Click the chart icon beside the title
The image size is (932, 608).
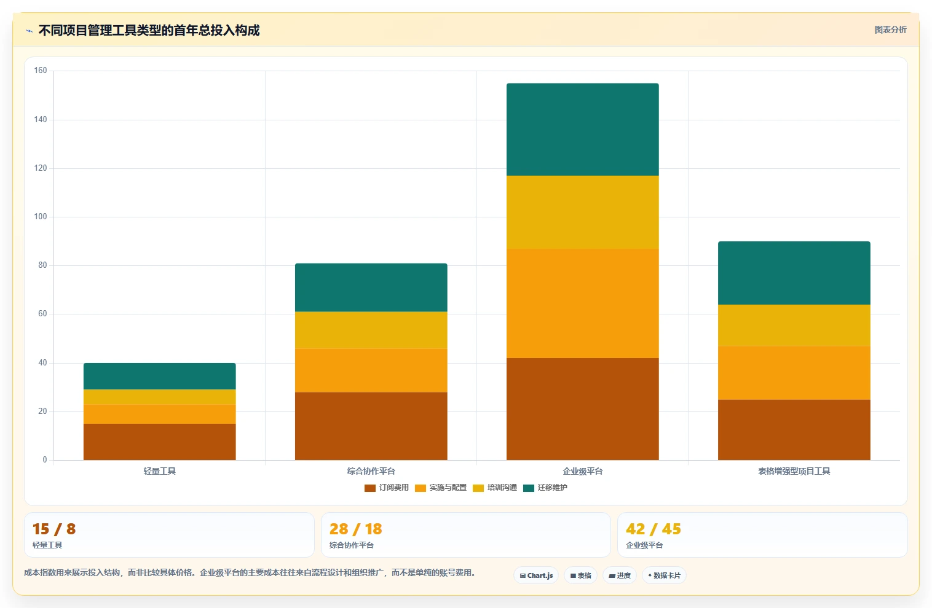click(29, 31)
